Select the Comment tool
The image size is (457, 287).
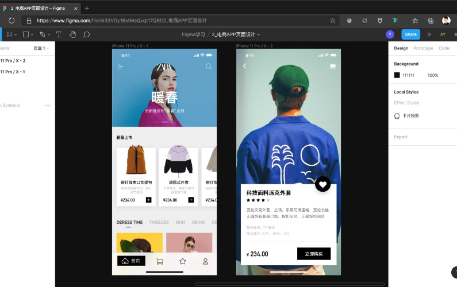[87, 34]
